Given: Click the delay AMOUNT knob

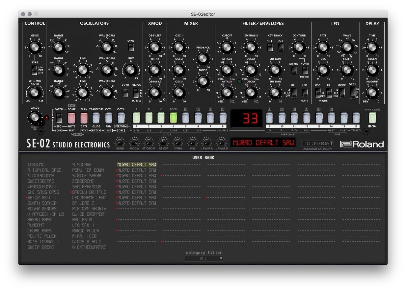Looking at the screenshot, I should click(372, 93).
